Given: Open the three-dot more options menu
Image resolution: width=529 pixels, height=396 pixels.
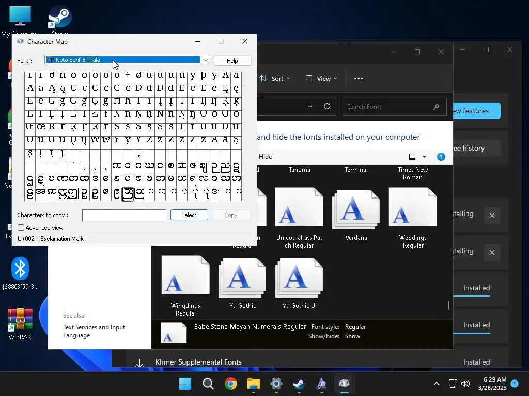Looking at the screenshot, I should 359,79.
